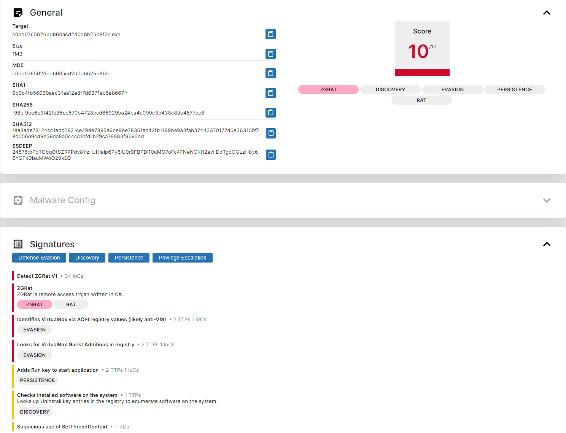Copy the SHA512 hash to clipboard
The height and width of the screenshot is (433, 566).
tap(270, 133)
